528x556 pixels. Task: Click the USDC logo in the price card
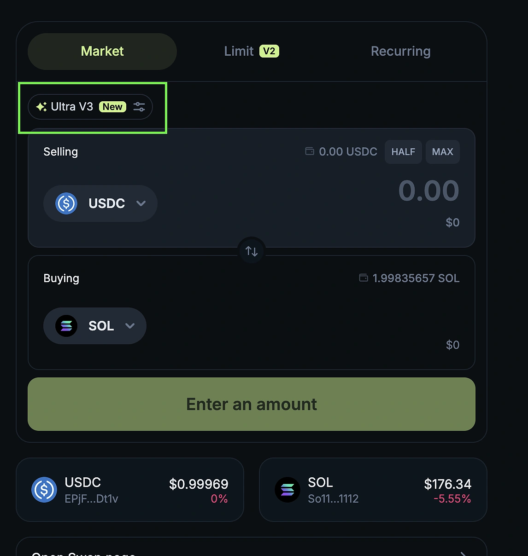pyautogui.click(x=44, y=490)
